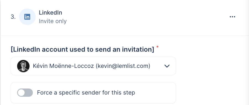Click the LinkedIn logo icon in step 3
The height and width of the screenshot is (105, 249).
[27, 17]
